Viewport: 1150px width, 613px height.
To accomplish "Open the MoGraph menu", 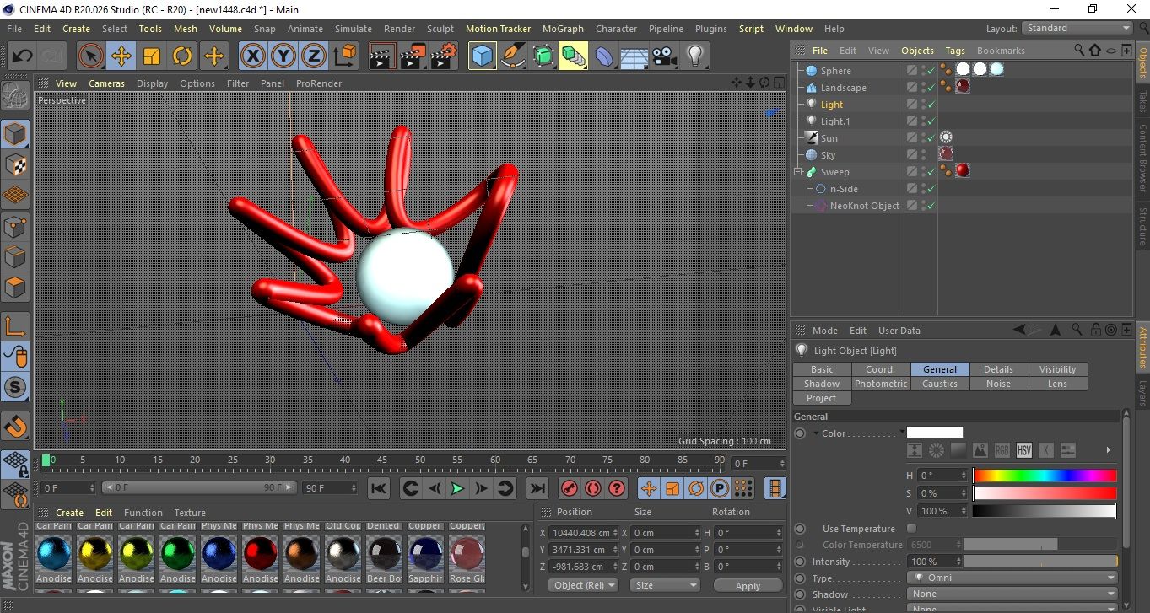I will 563,29.
